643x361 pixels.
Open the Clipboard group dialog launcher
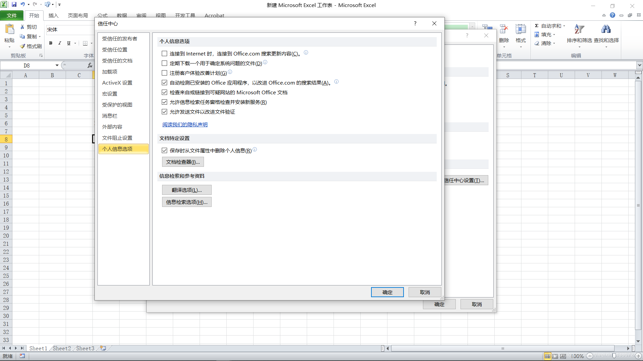[x=41, y=55]
